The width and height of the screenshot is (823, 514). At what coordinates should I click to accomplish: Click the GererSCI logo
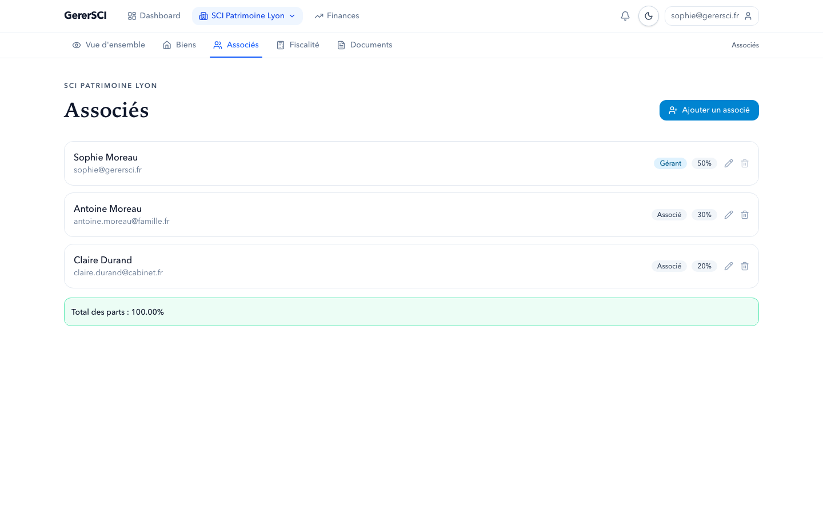[85, 16]
